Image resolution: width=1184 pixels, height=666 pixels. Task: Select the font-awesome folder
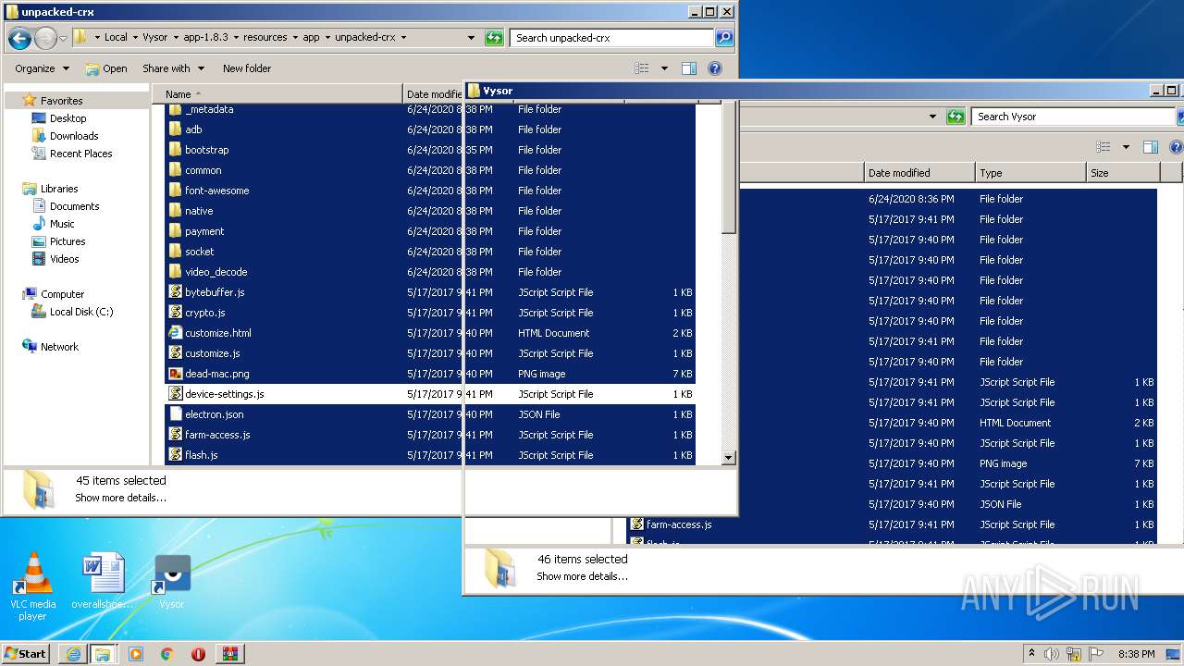coord(430,191)
